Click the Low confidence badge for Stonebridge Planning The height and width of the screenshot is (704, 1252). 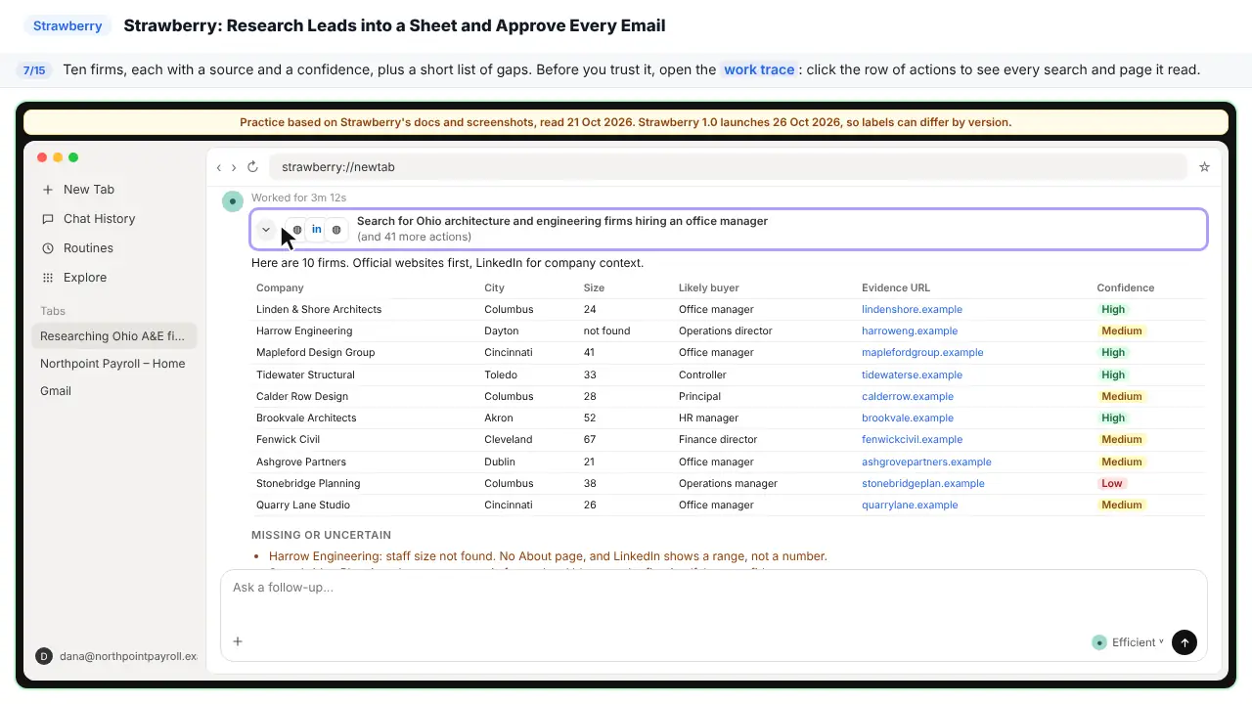tap(1112, 483)
